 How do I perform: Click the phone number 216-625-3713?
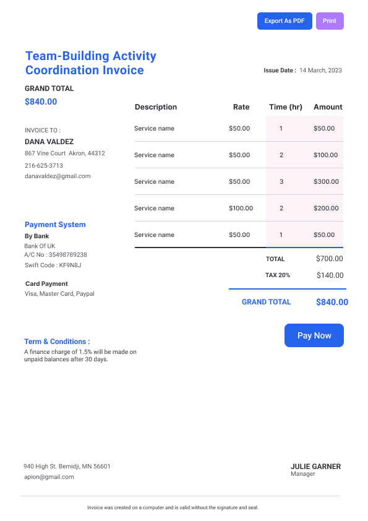pyautogui.click(x=43, y=165)
